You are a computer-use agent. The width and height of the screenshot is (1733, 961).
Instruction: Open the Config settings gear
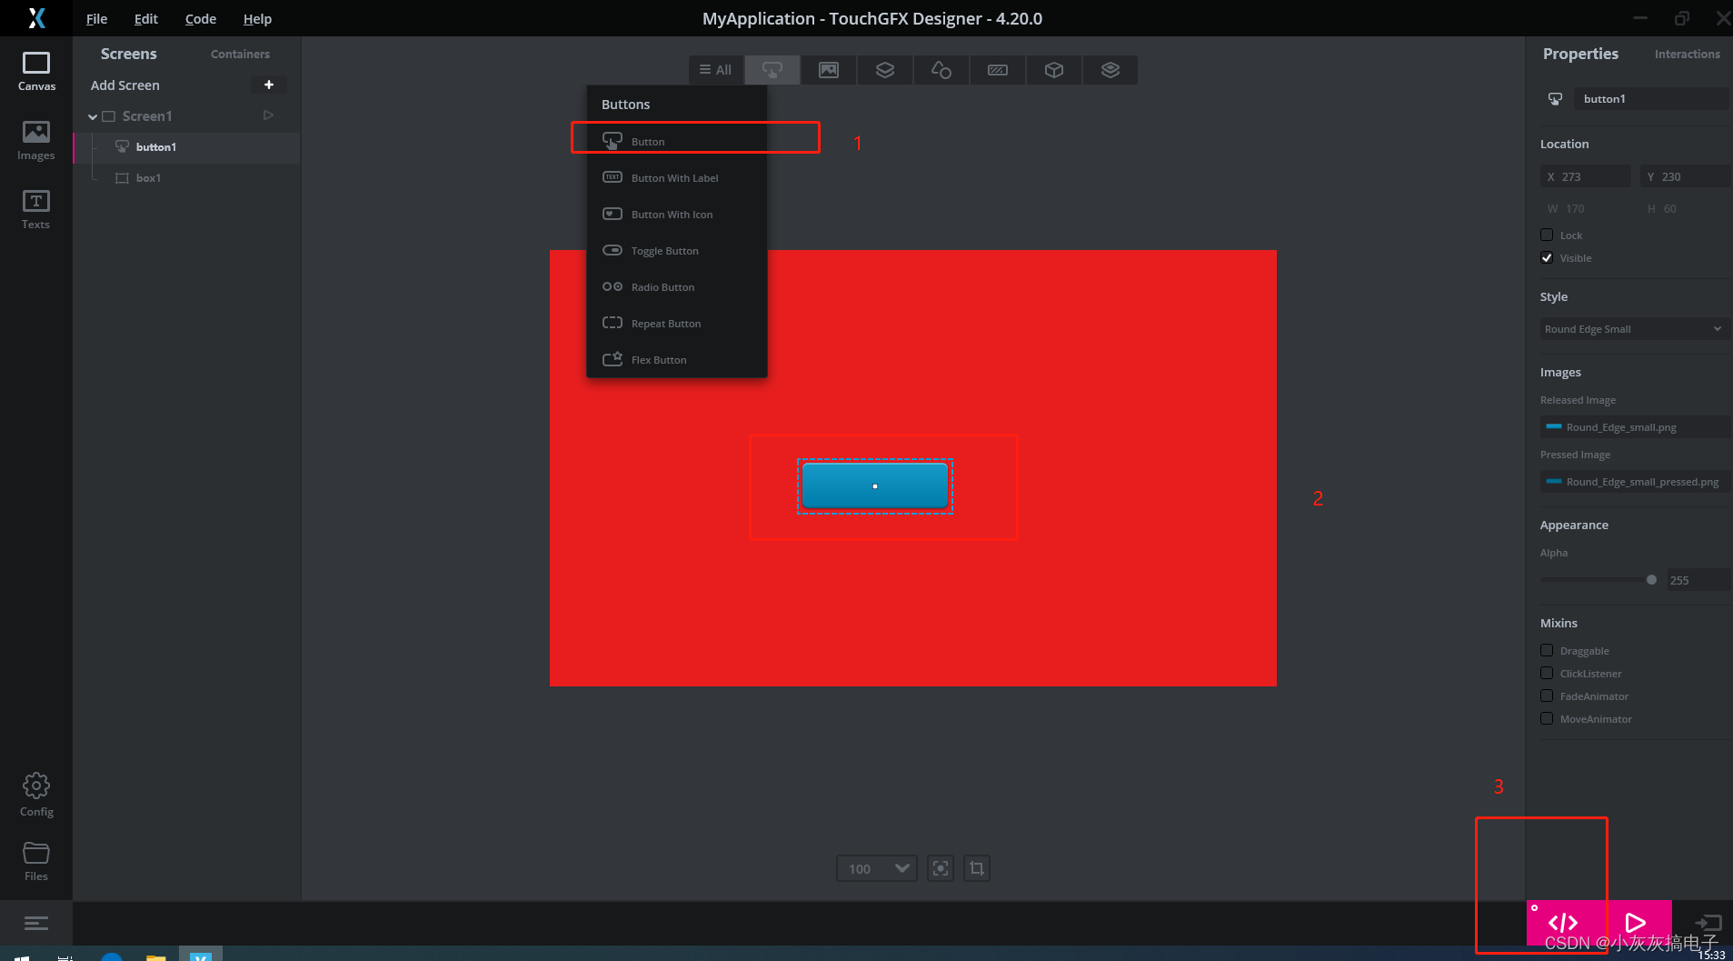pos(36,795)
